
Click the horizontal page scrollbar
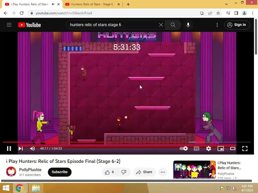click(x=126, y=181)
